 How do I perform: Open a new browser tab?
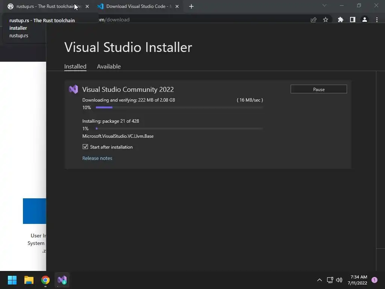coord(191,6)
